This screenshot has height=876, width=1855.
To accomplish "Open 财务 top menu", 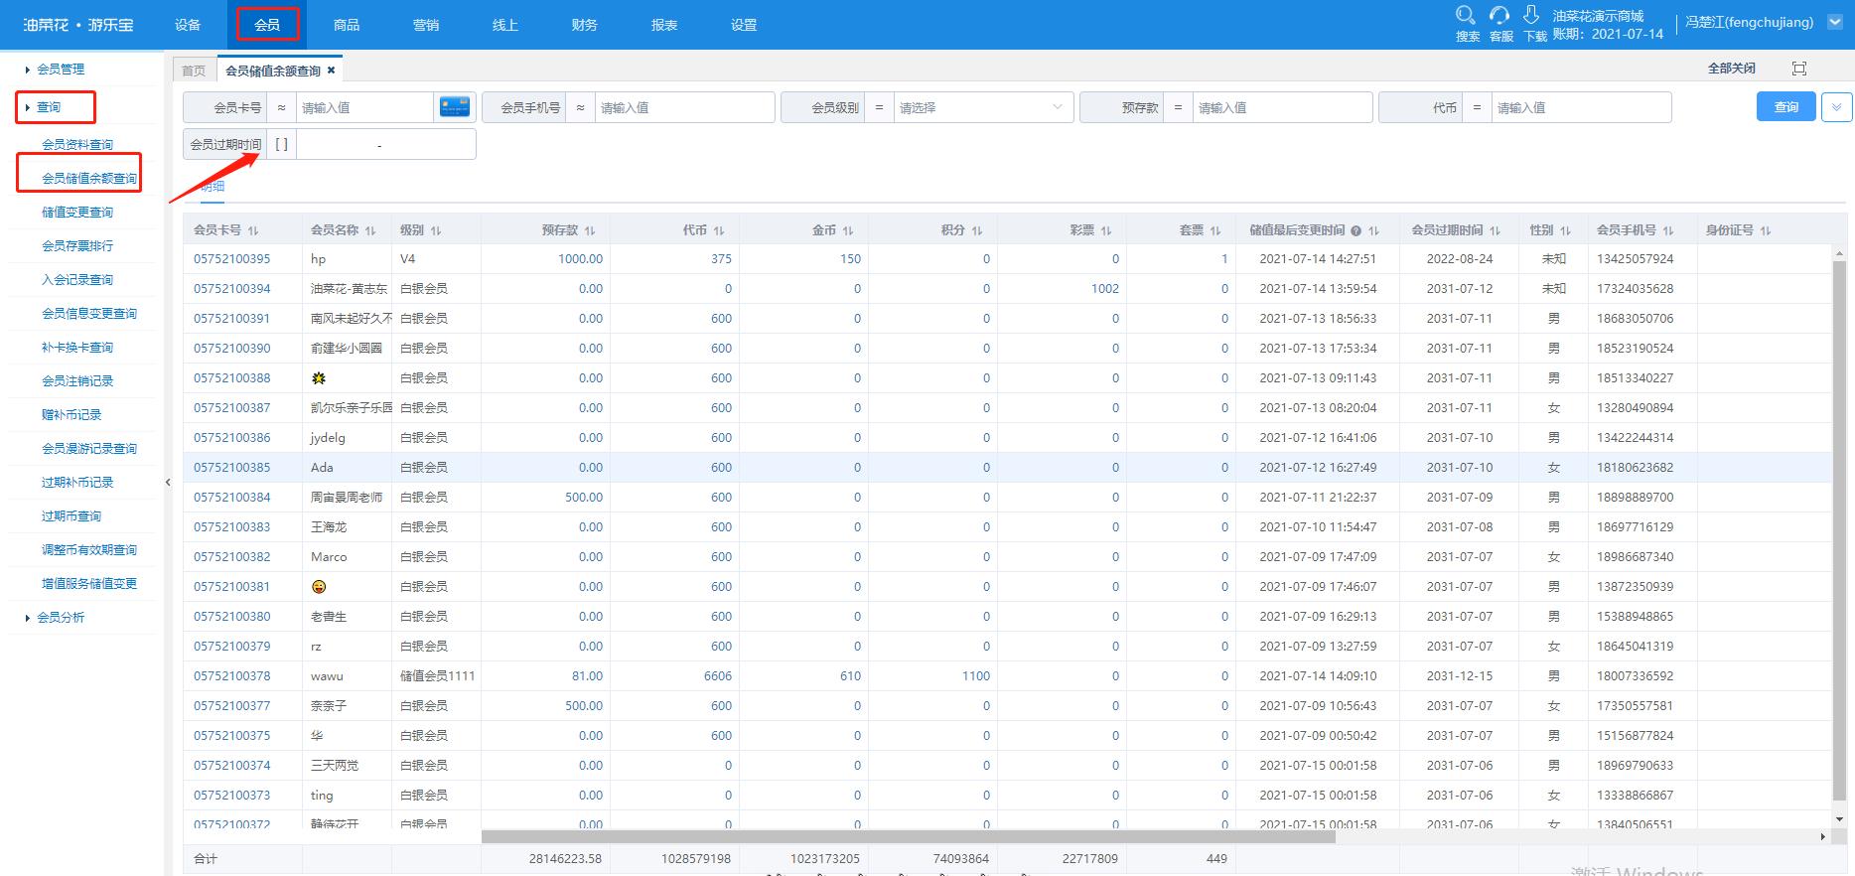I will point(585,25).
